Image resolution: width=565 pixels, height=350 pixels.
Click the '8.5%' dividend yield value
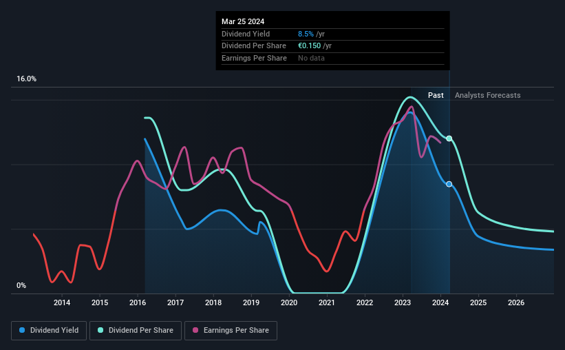click(x=306, y=34)
